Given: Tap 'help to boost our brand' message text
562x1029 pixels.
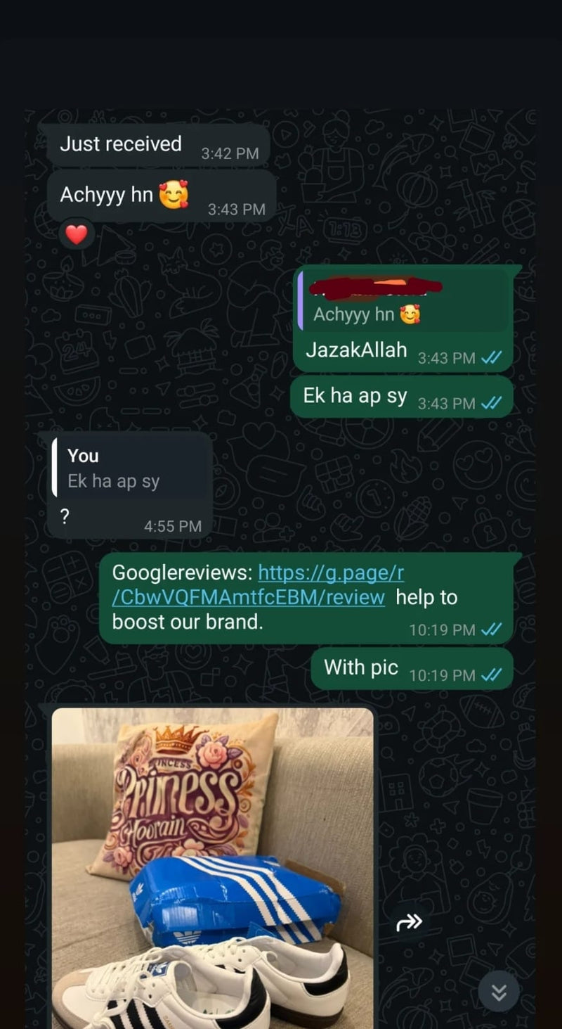Looking at the screenshot, I should [285, 610].
